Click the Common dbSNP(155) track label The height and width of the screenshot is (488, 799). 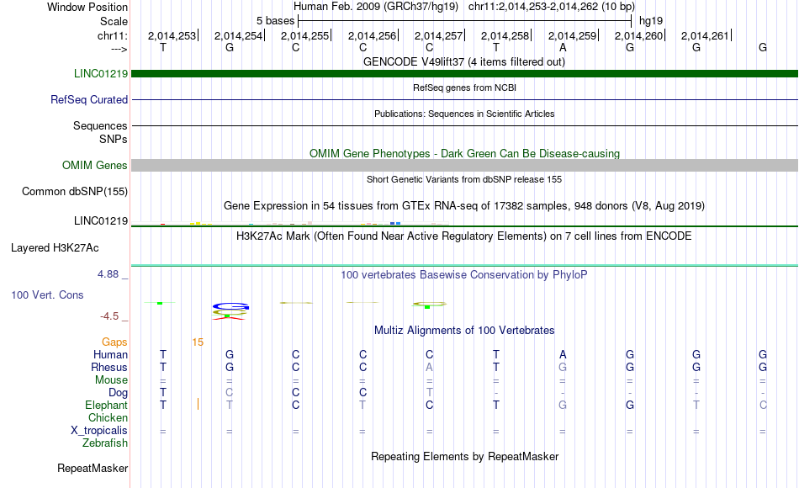coord(74,192)
